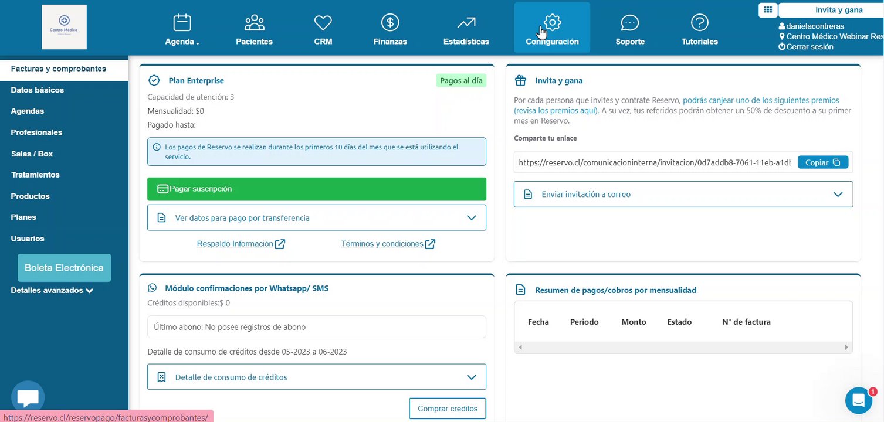Click the Comprar creditos button

(448, 409)
